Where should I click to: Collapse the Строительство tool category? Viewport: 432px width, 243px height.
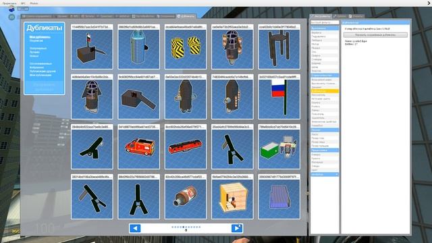tap(325, 75)
